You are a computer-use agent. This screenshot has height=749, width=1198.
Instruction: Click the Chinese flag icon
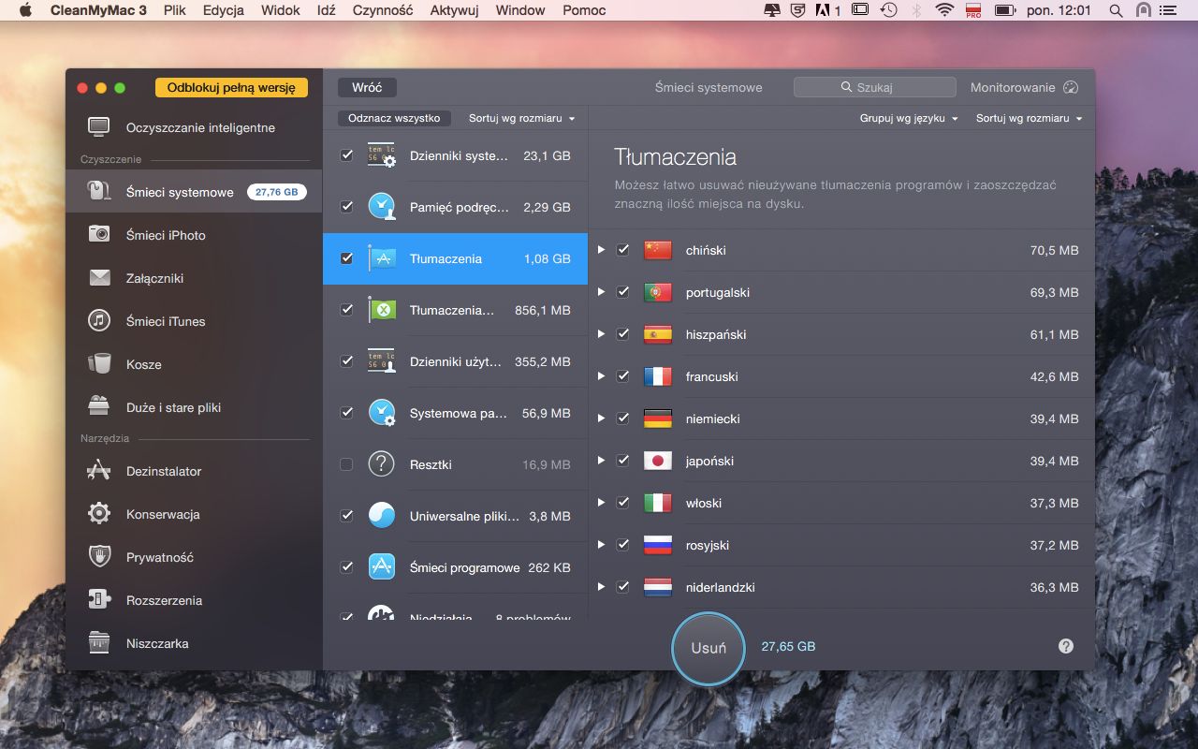tap(658, 250)
